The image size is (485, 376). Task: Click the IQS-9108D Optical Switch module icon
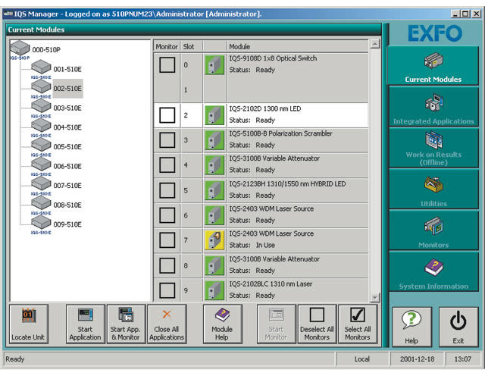click(x=214, y=64)
